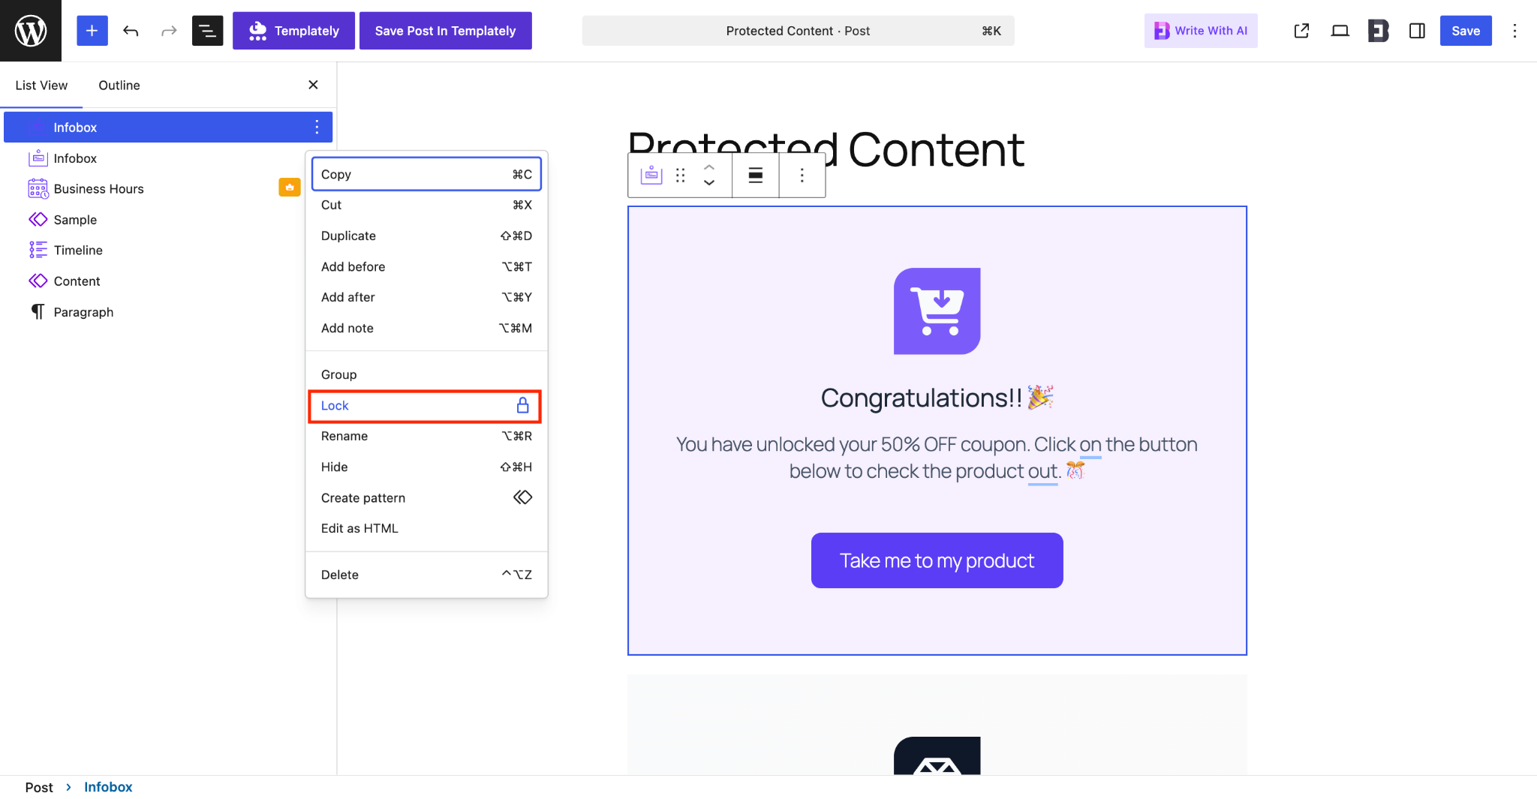Choose Add before menu entry
This screenshot has width=1537, height=799.
426,266
